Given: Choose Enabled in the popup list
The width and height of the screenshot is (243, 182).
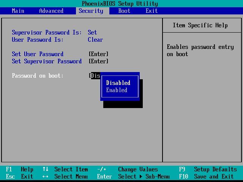Looking at the screenshot, I should pos(117,90).
